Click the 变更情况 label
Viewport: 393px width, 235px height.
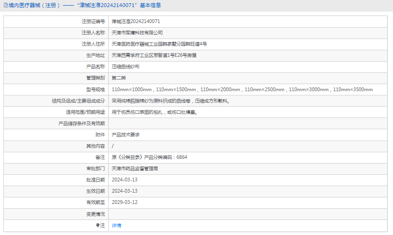(96, 214)
